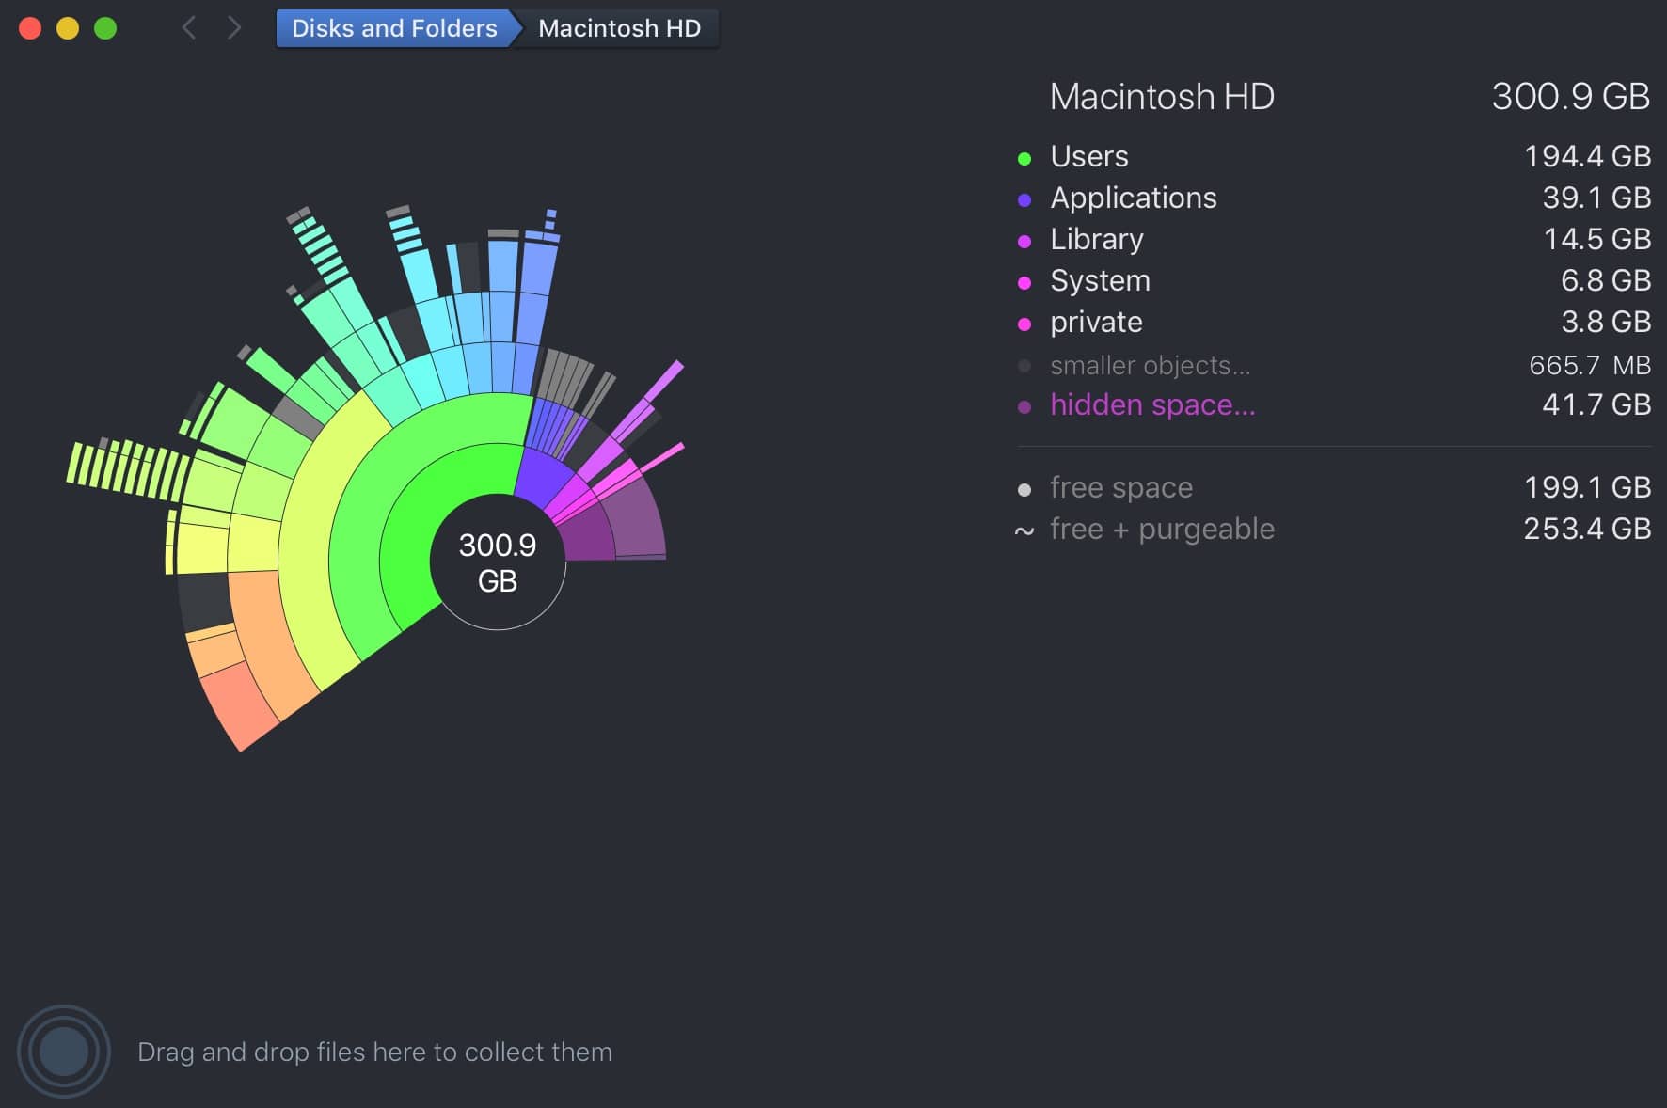The width and height of the screenshot is (1667, 1108).
Task: Select the Macintosh HD breadcrumb
Action: (620, 28)
